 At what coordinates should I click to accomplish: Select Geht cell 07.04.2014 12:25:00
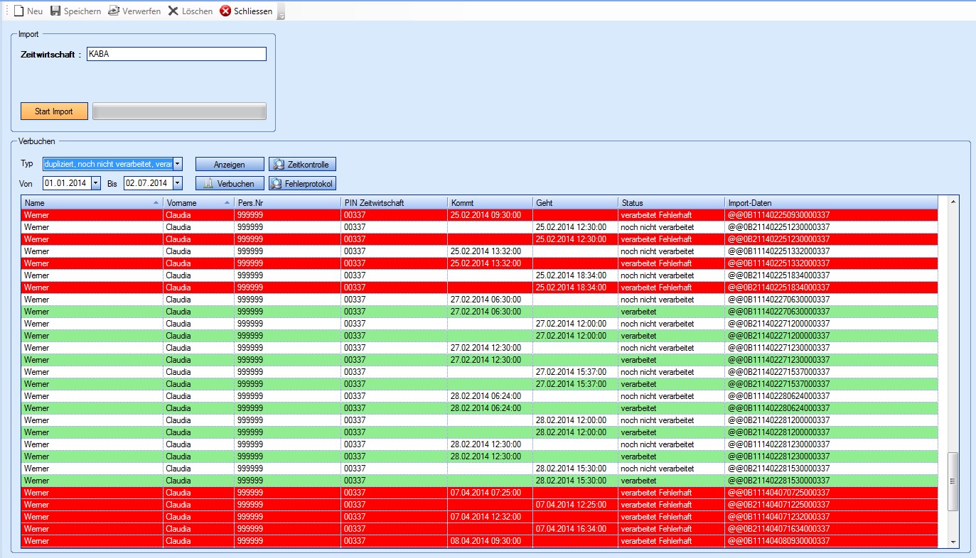click(575, 504)
